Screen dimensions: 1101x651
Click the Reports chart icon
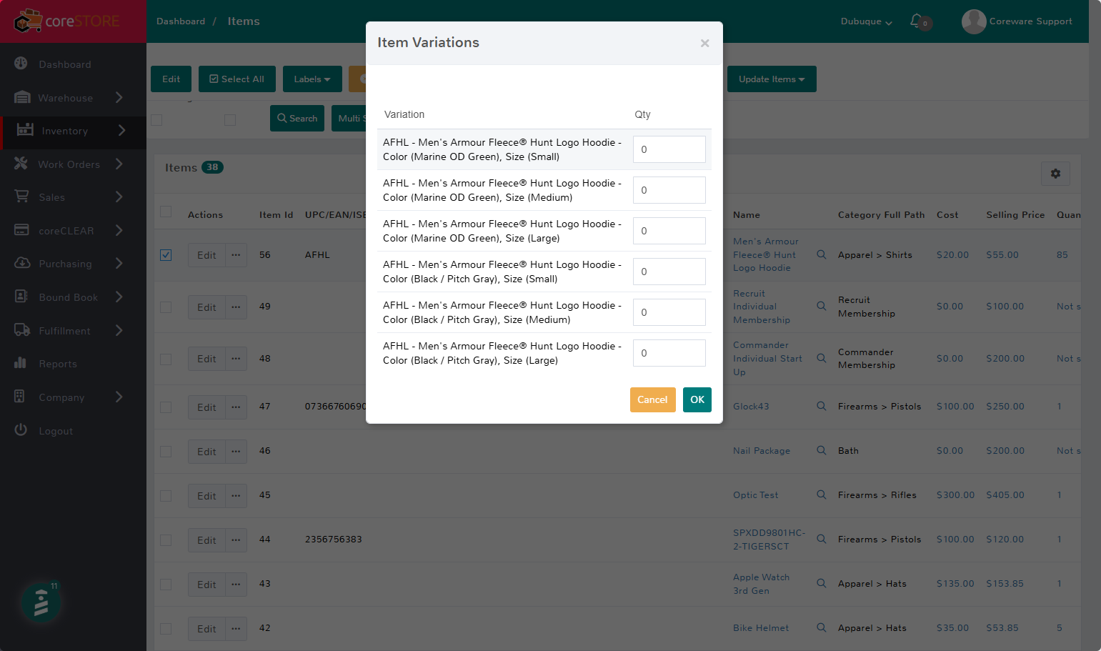point(20,363)
